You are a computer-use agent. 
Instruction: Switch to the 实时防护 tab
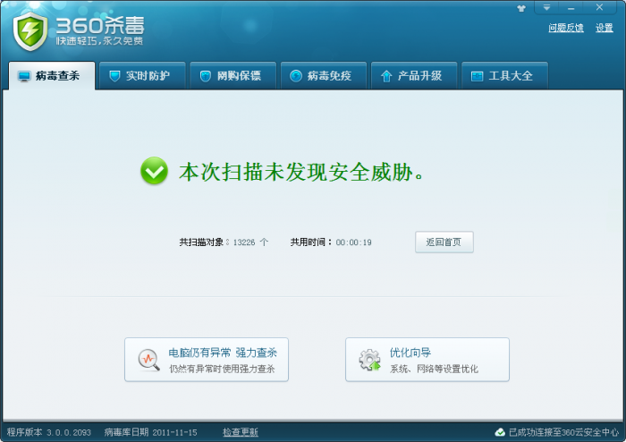142,75
